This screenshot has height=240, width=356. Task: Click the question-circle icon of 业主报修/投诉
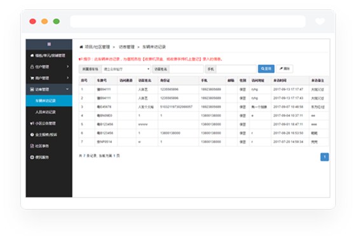coord(32,135)
